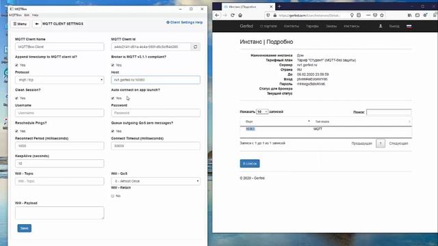The image size is (438, 246).
Task: Close the Инстанс | Подробно browser tab
Action: [271, 7]
